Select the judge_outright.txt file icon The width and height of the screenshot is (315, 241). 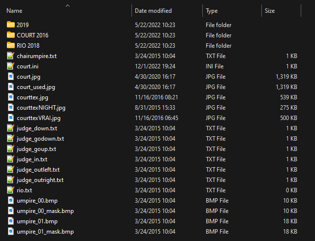[x=11, y=180]
